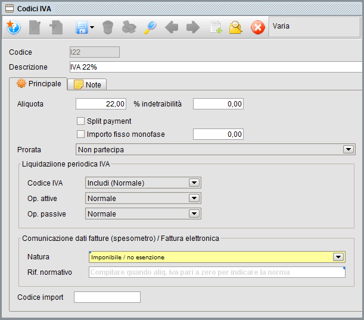Go to previous record with left arrow

pyautogui.click(x=172, y=27)
